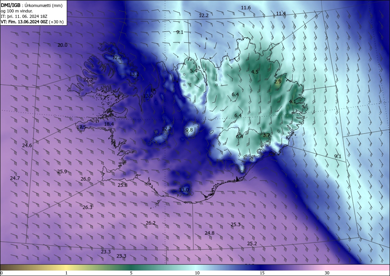Click the colour scale tick label 10
Viewport: 390px width, 276px height.
[197, 273]
